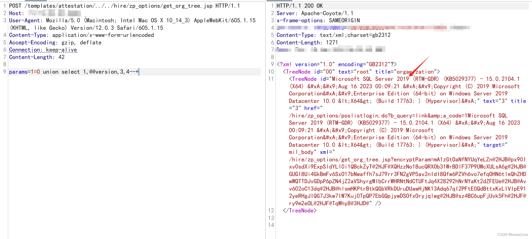
Task: Select the request Content-Type header value
Action: (x=103, y=35)
